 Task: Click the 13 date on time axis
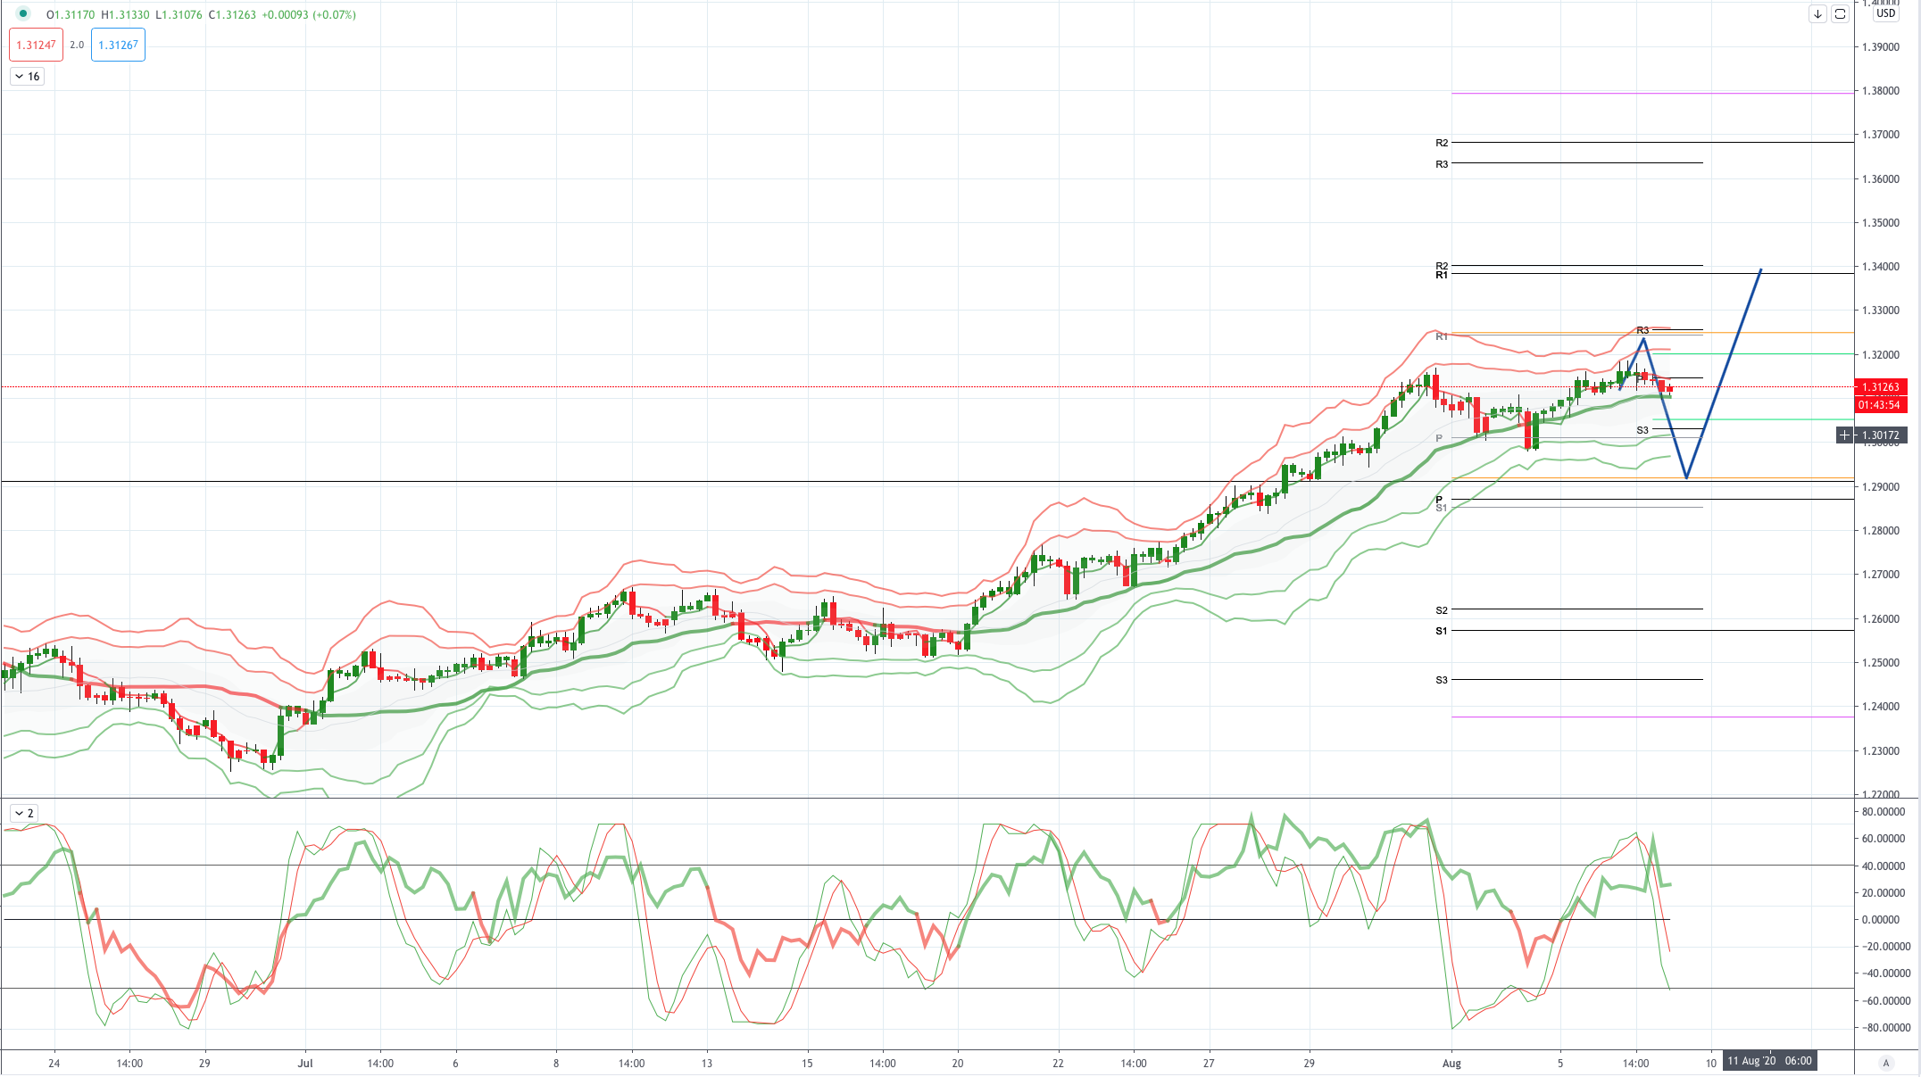coord(707,1063)
